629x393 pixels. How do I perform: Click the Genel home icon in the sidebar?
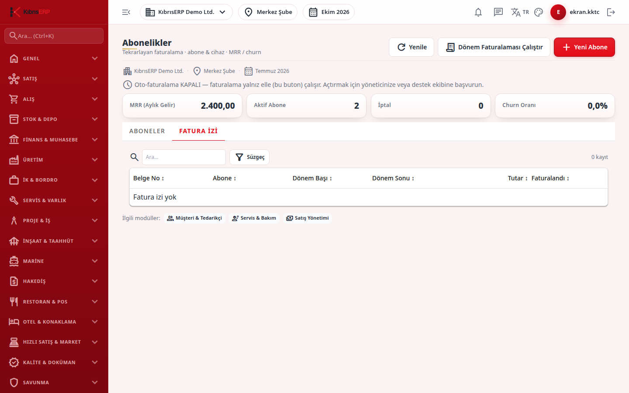click(14, 59)
